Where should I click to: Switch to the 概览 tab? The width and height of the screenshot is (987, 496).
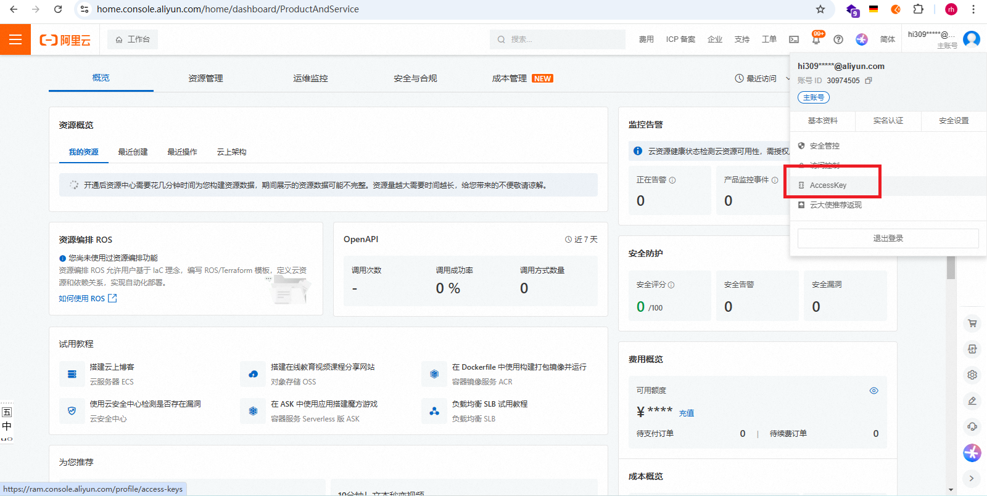tap(101, 78)
